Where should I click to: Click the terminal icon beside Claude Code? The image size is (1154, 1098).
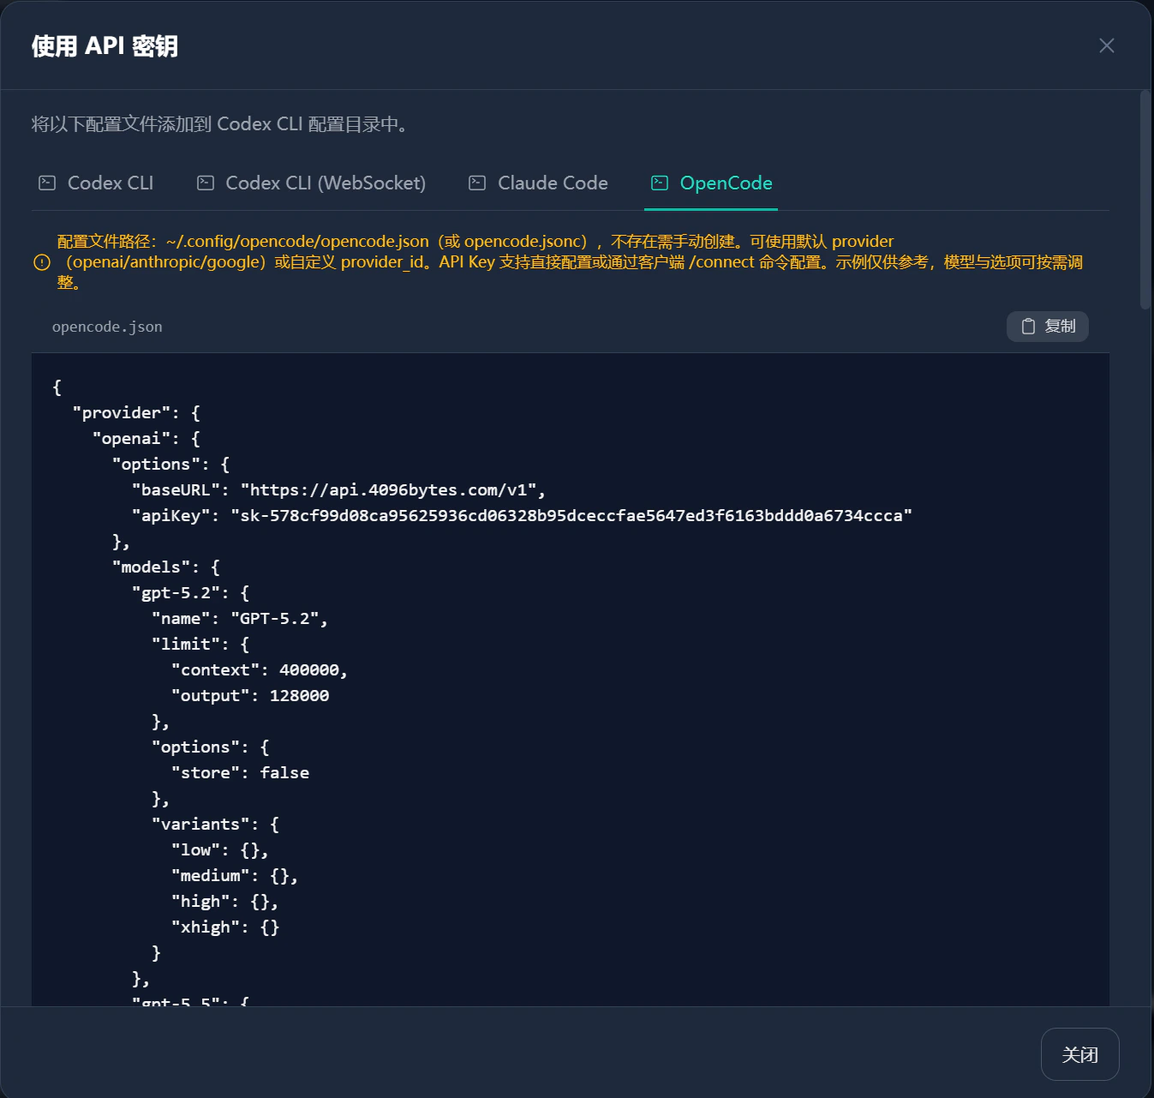coord(477,183)
